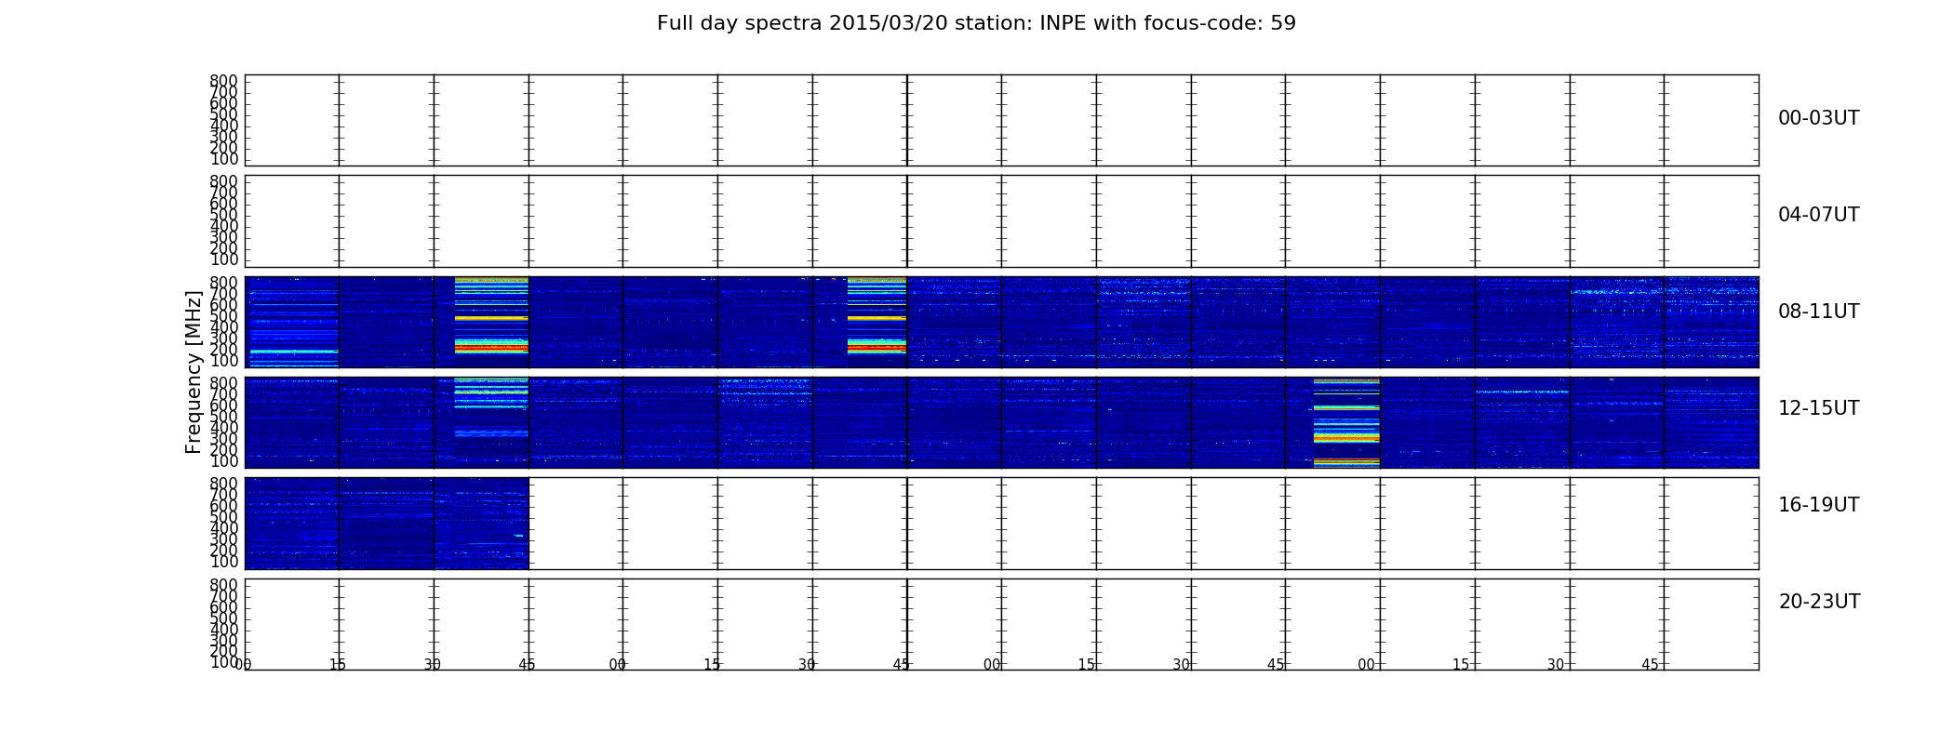This screenshot has height=744, width=1954.
Task: Click red-yellow burst late in 12-15UT panel
Action: [x=1346, y=422]
